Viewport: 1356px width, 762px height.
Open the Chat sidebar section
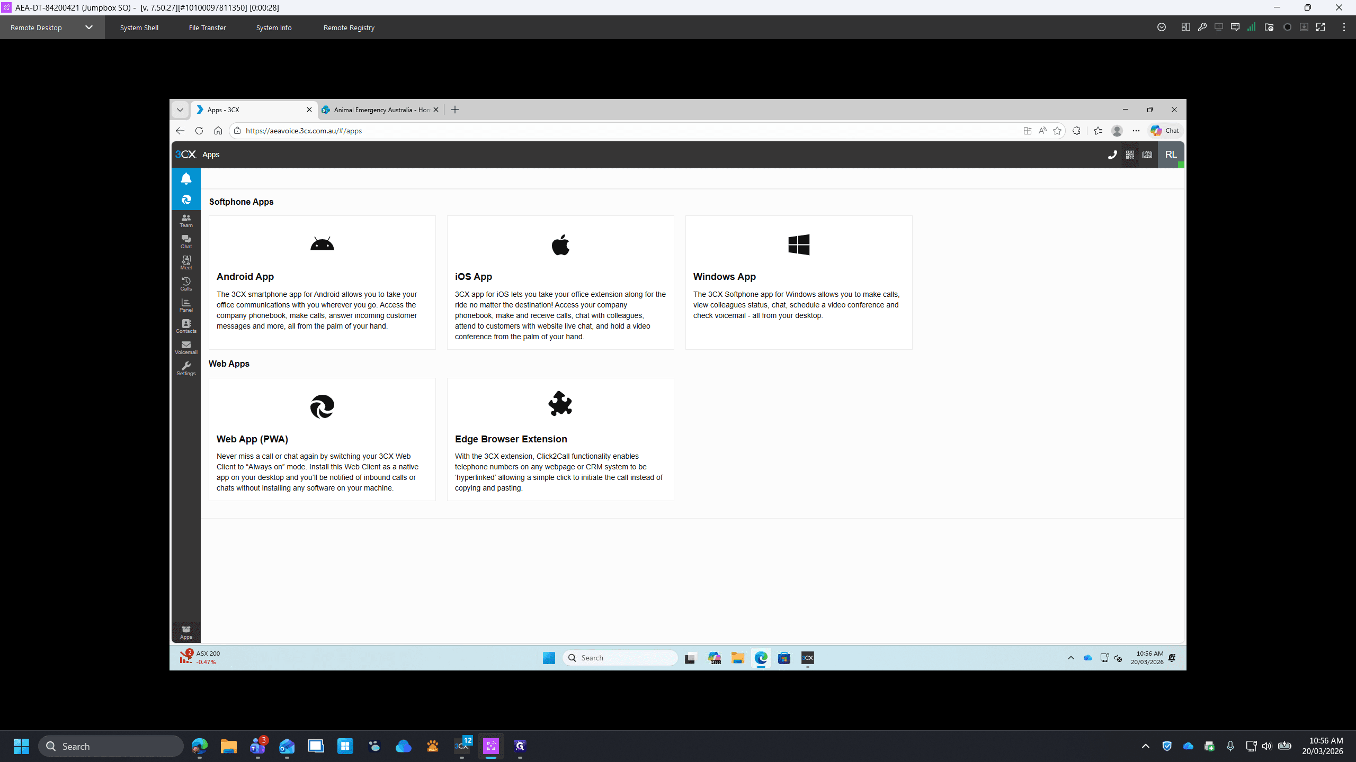(x=186, y=242)
